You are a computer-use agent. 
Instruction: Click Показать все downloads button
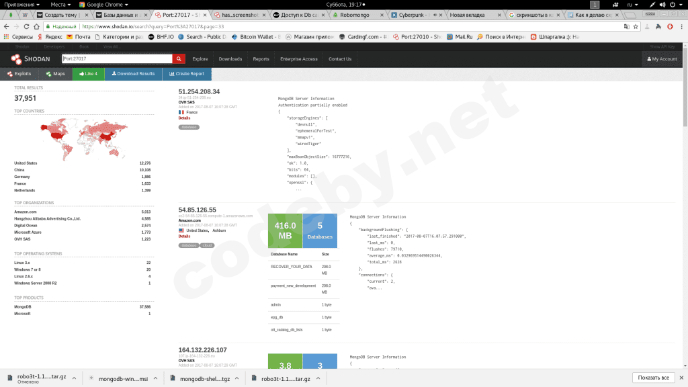pos(653,378)
